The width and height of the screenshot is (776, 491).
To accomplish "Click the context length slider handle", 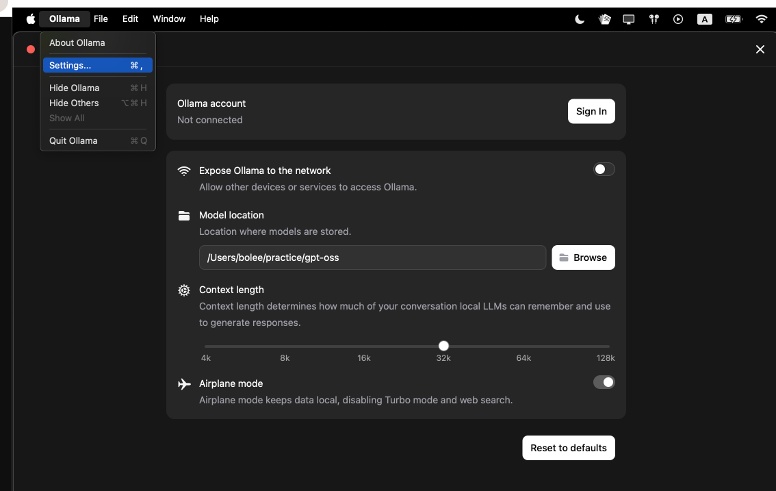I will pyautogui.click(x=443, y=346).
